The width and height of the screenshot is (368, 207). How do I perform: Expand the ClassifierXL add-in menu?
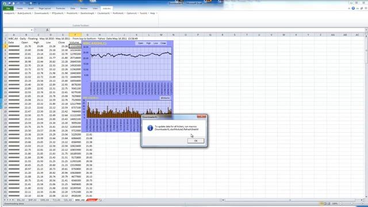pos(104,13)
